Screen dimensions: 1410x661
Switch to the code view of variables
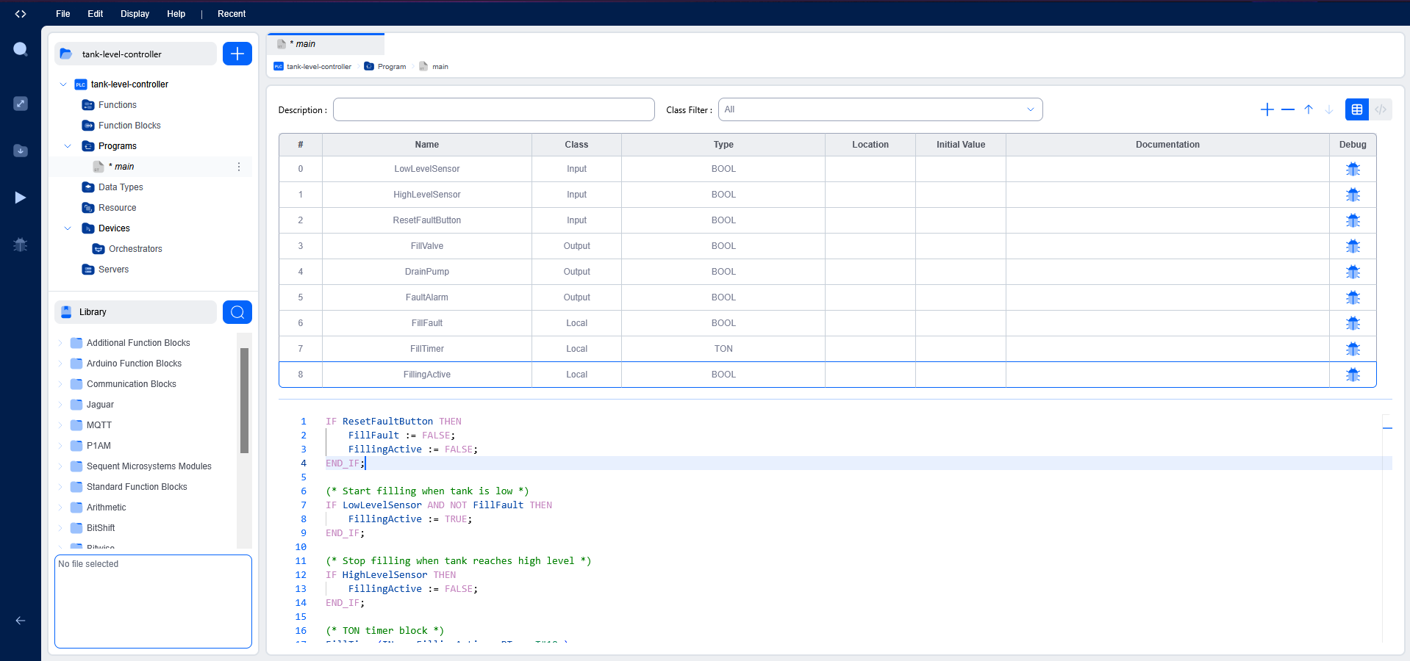(x=1381, y=109)
